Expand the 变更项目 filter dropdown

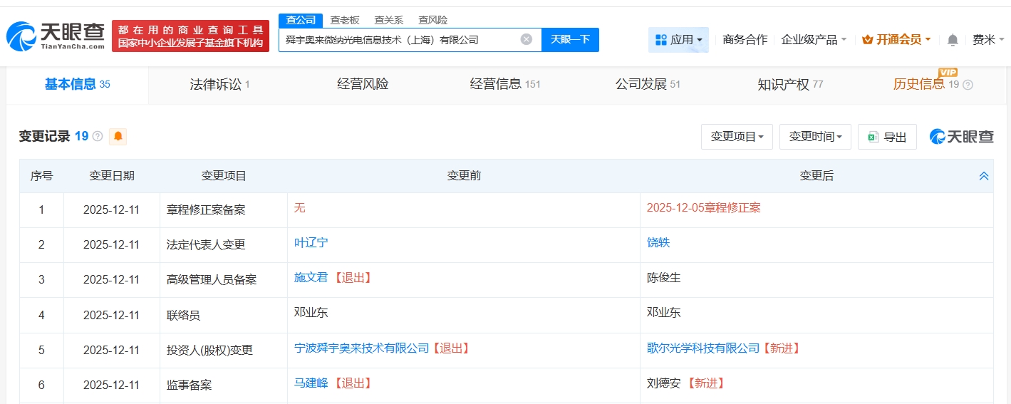pyautogui.click(x=737, y=137)
